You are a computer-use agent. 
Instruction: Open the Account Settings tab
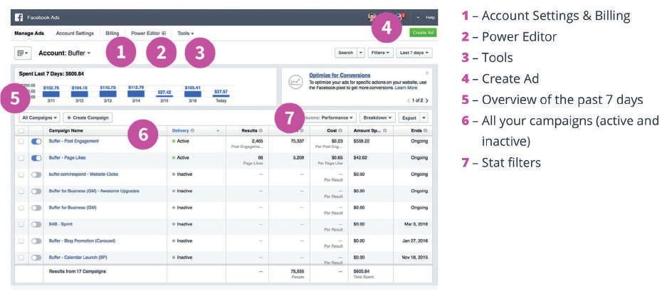tap(74, 33)
